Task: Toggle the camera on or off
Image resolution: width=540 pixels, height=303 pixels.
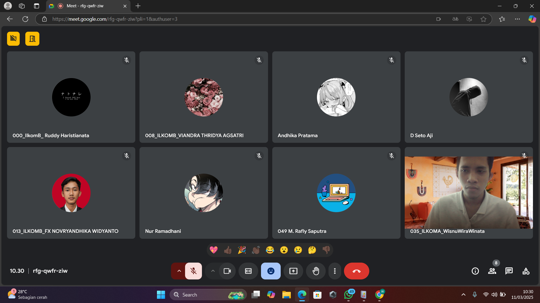Action: coord(227,271)
